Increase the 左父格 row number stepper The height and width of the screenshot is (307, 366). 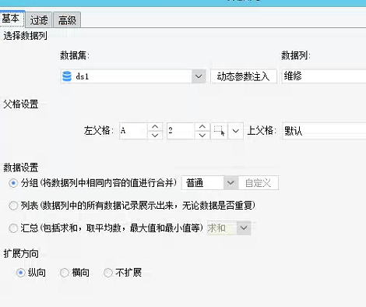(x=202, y=127)
